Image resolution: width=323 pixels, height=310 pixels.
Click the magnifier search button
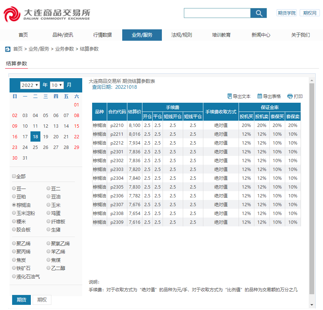tap(258, 13)
